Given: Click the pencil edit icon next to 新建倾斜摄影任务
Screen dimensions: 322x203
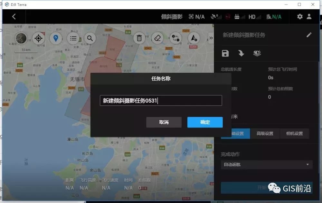Looking at the screenshot, I should 309,35.
